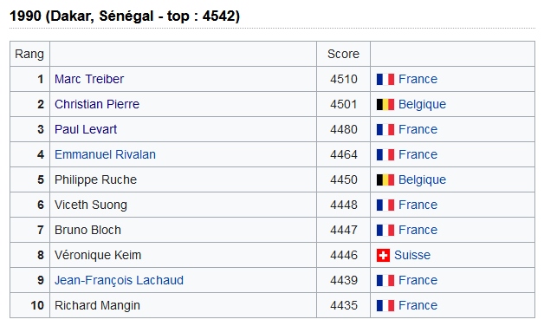Click the Belgique link in rank 5 row
Screen dimensions: 544x326
[422, 179]
